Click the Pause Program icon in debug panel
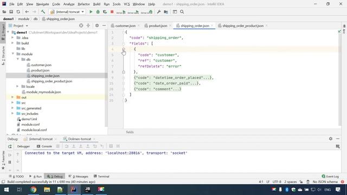Screen dimensions: 347x195 click(10, 162)
